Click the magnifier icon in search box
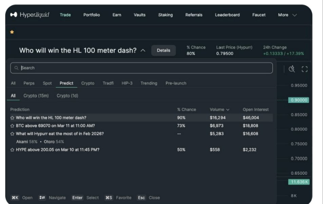 (x=16, y=68)
